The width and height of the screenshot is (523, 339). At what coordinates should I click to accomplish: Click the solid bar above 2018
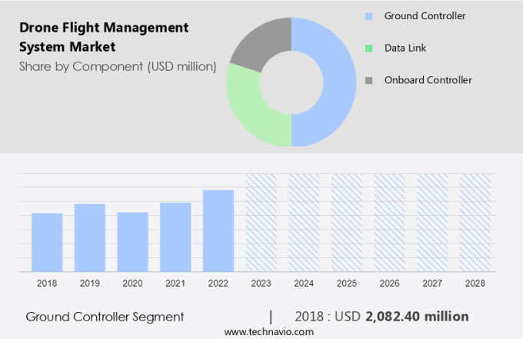pyautogui.click(x=47, y=242)
